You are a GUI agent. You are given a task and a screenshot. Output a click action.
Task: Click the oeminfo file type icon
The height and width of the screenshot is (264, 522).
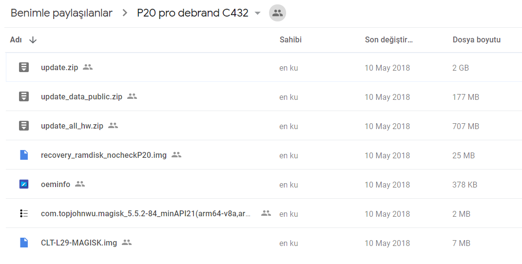23,184
